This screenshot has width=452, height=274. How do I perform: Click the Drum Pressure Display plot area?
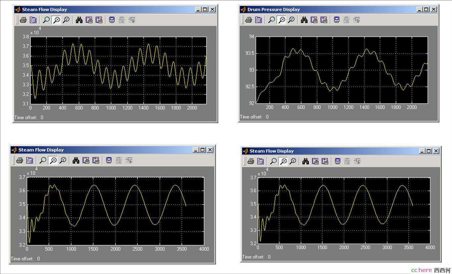[x=342, y=70]
